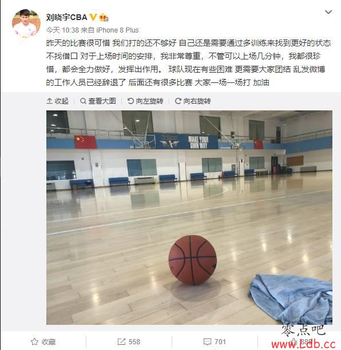Click the counter-clockwise rotate icon
Screen dimensions: 341x350
[x=130, y=101]
